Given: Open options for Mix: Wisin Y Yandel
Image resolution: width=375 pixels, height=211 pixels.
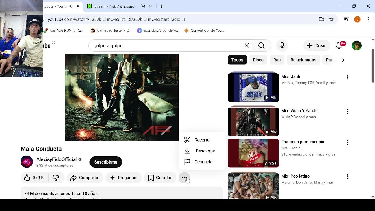Looking at the screenshot, I should pos(348,111).
